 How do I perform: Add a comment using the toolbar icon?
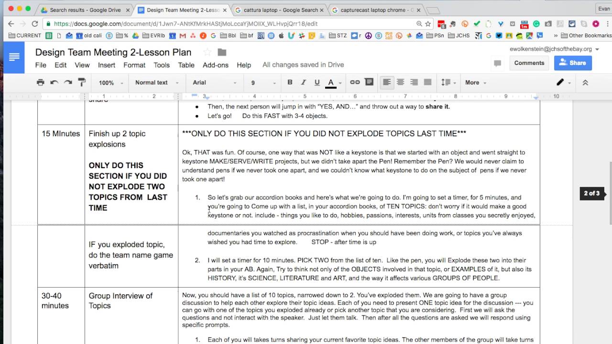369,82
